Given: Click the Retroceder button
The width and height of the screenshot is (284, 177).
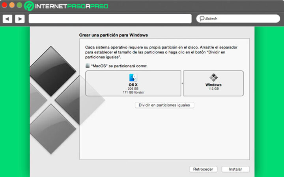Looking at the screenshot, I should (x=203, y=169).
